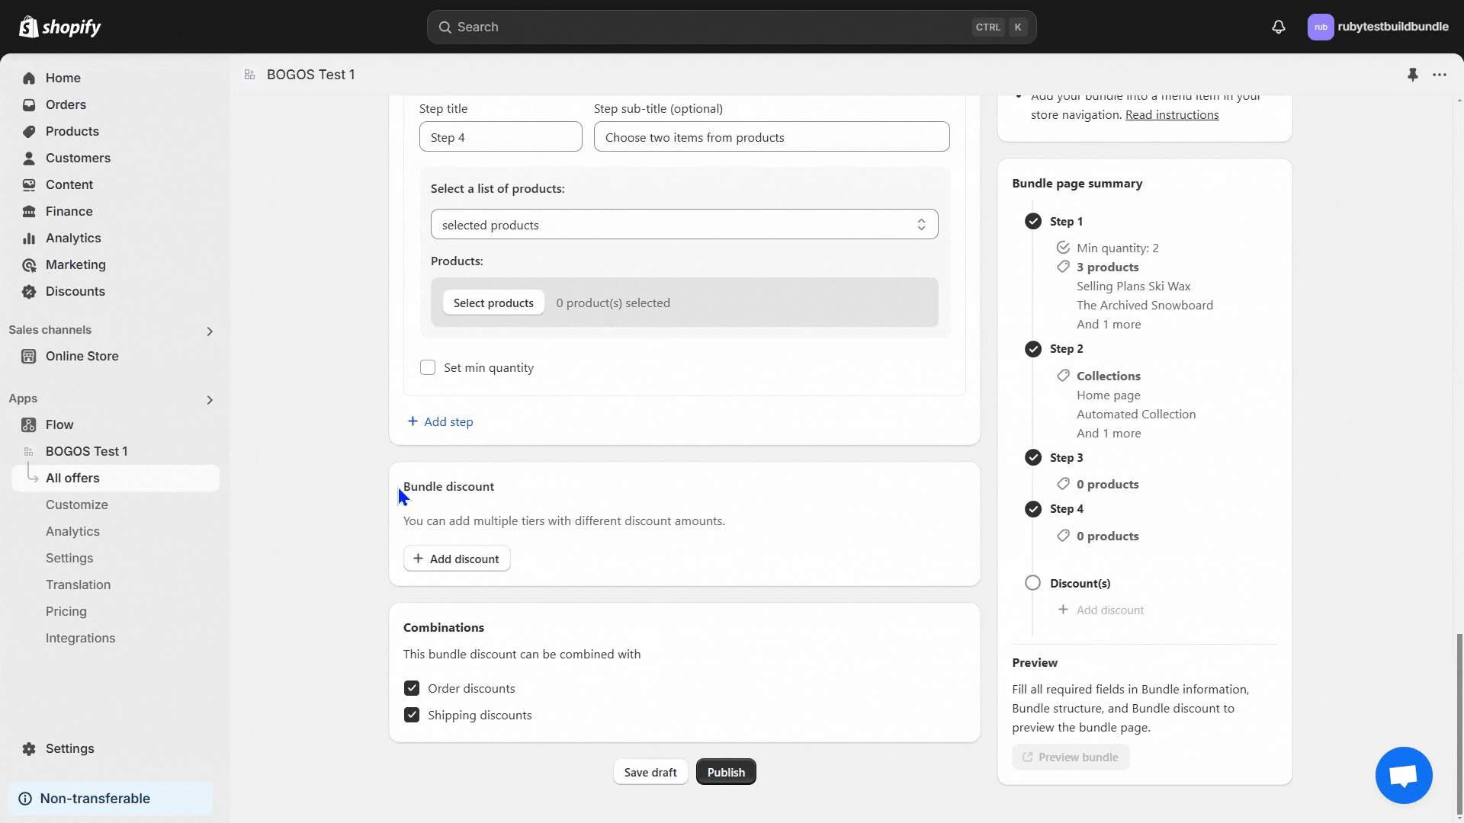Image resolution: width=1464 pixels, height=823 pixels.
Task: Click the Step title input field
Action: 500,137
